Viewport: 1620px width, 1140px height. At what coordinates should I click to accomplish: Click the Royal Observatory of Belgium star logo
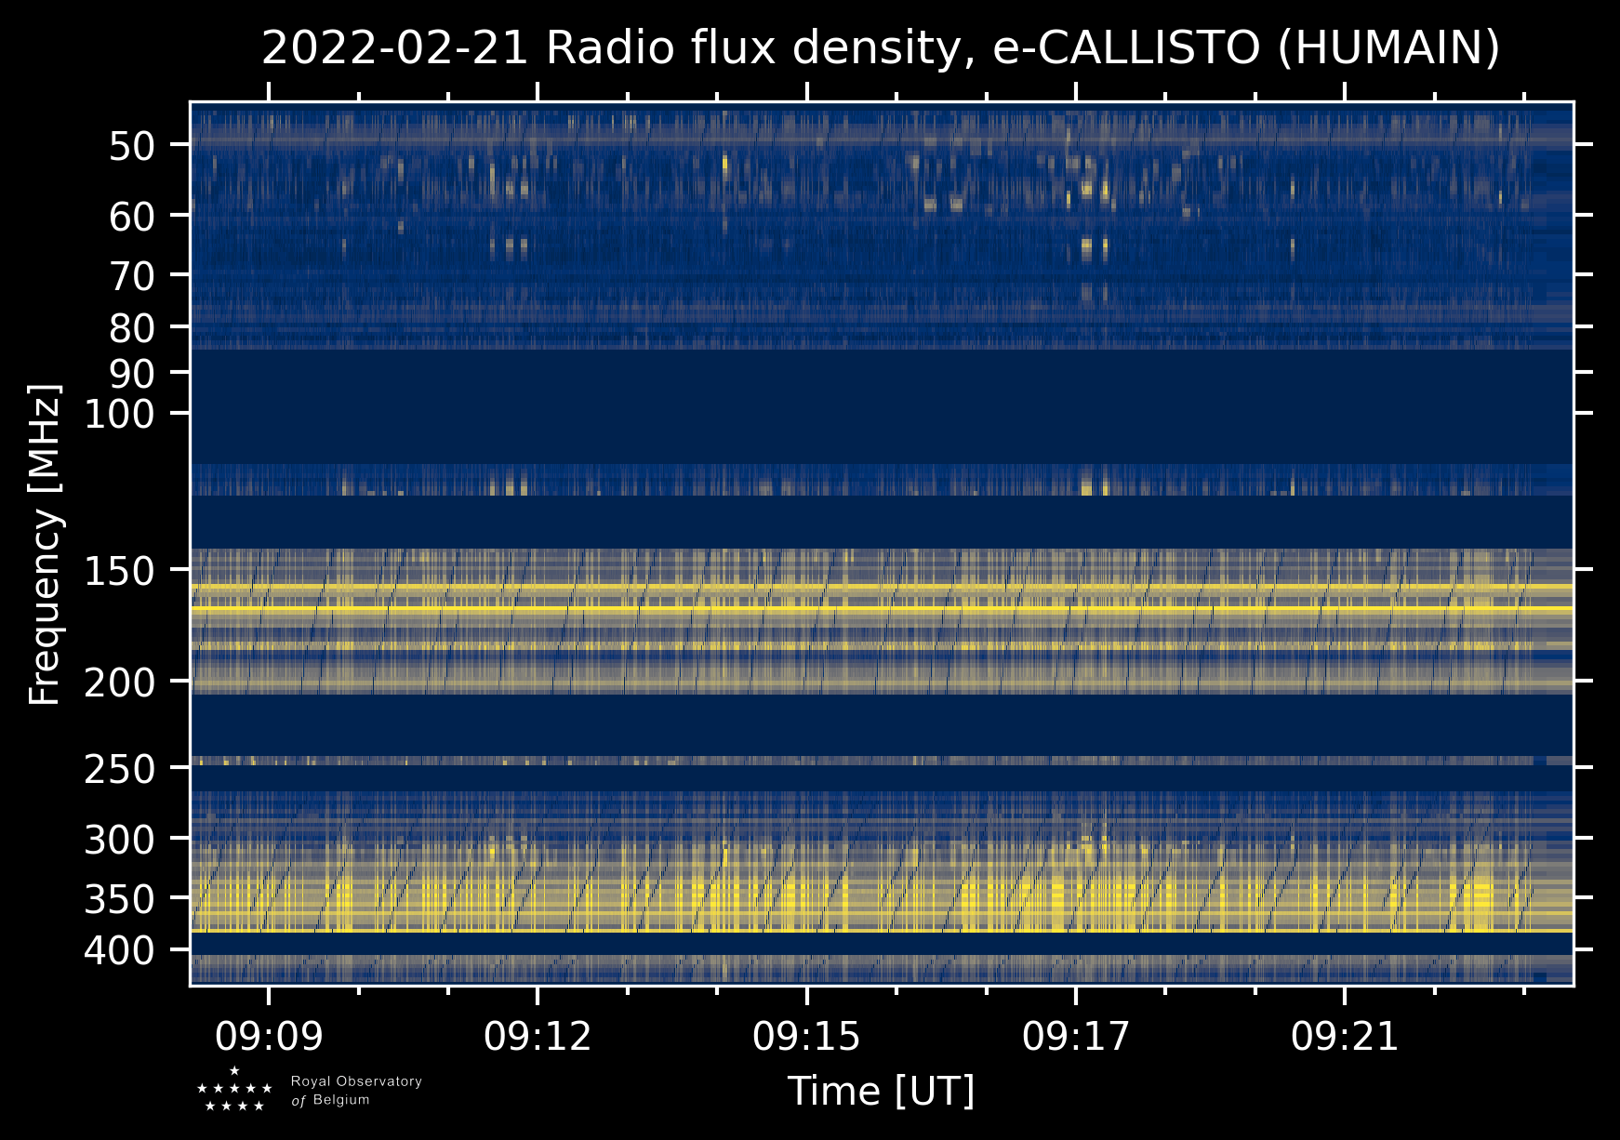tap(234, 1090)
